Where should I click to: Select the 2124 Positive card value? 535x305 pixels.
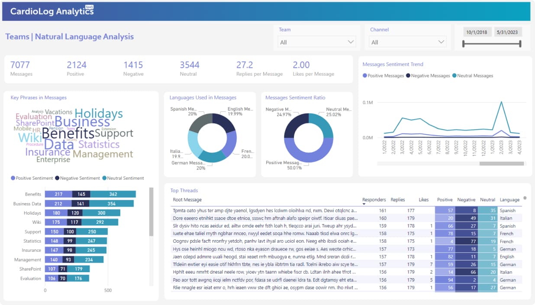[77, 65]
